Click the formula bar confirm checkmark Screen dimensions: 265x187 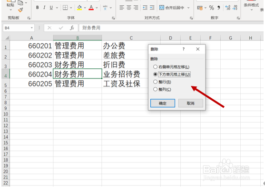pyautogui.click(x=61, y=28)
